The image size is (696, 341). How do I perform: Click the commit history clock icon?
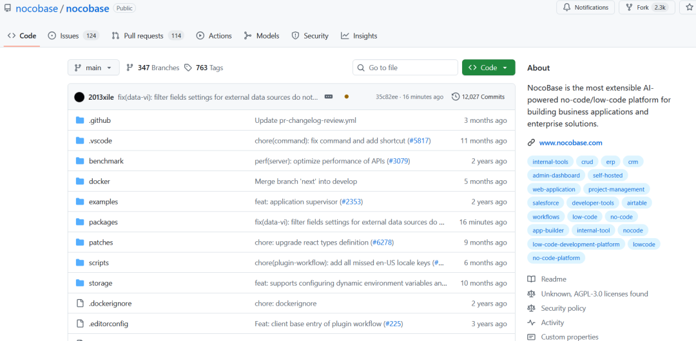point(456,97)
